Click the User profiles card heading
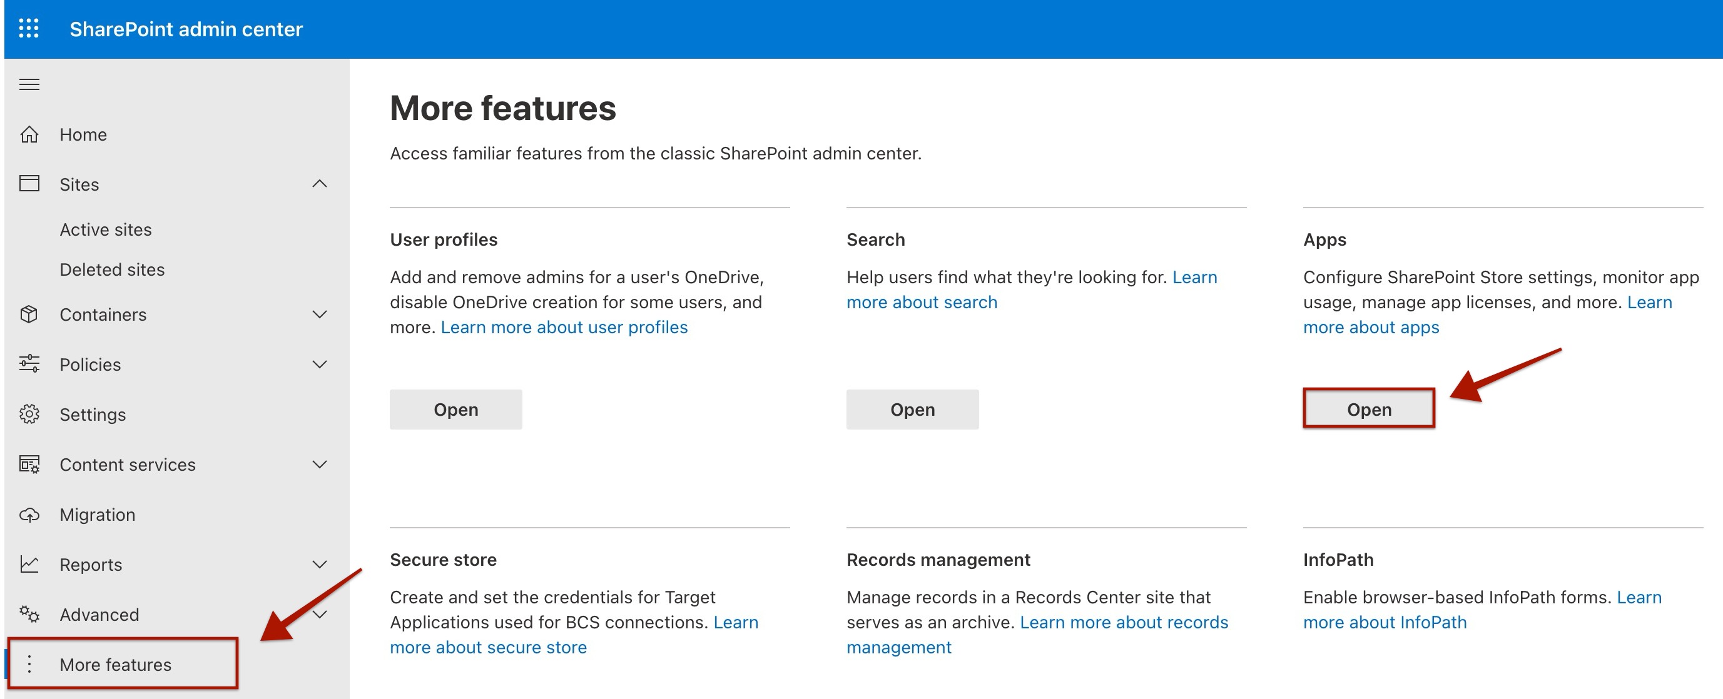Screen dimensions: 1723x699 point(444,239)
